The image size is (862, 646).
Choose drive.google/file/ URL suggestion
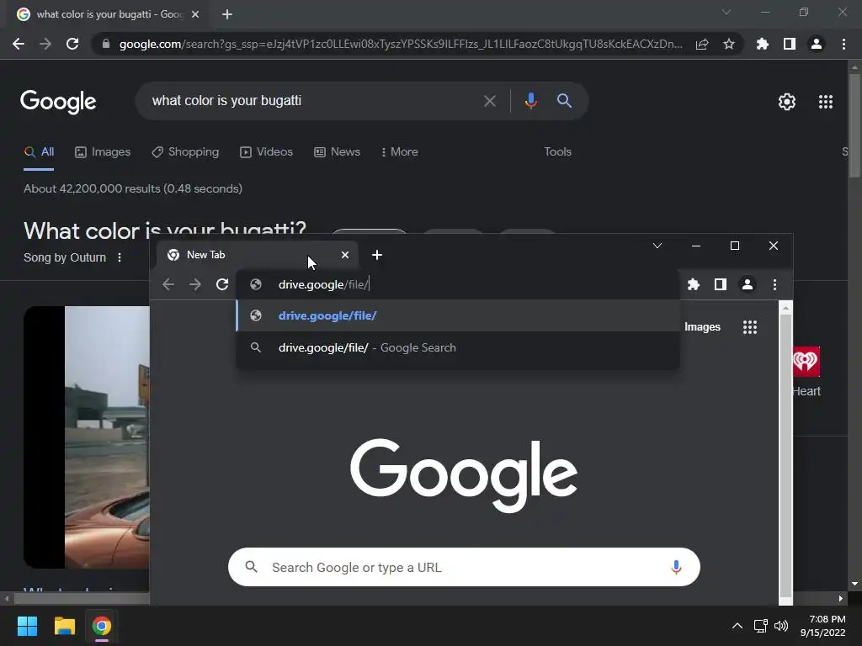tap(457, 316)
